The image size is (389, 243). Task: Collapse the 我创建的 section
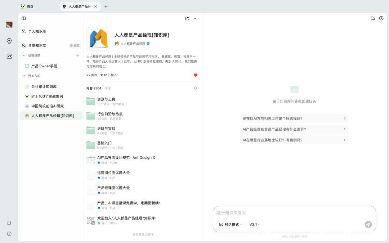(24, 55)
